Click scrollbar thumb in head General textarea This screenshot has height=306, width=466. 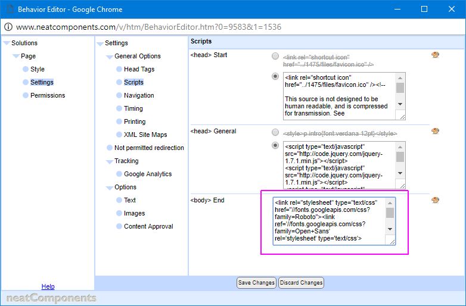[400, 157]
